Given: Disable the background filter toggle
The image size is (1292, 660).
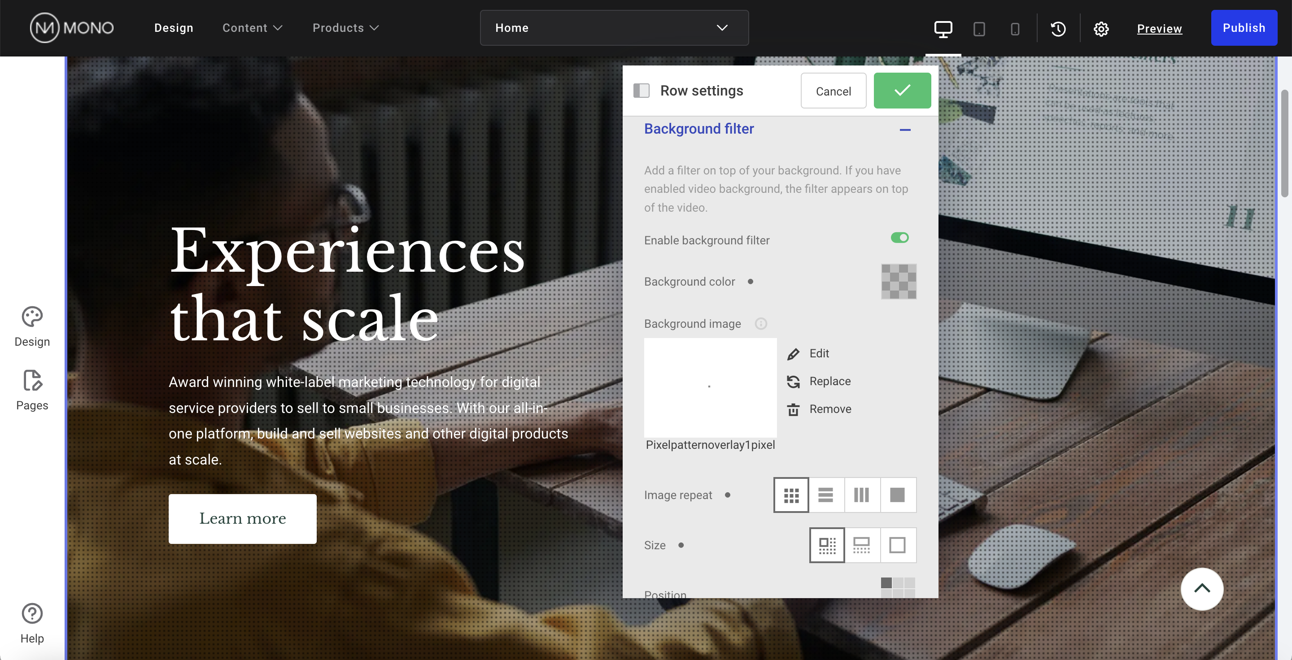Looking at the screenshot, I should coord(899,238).
